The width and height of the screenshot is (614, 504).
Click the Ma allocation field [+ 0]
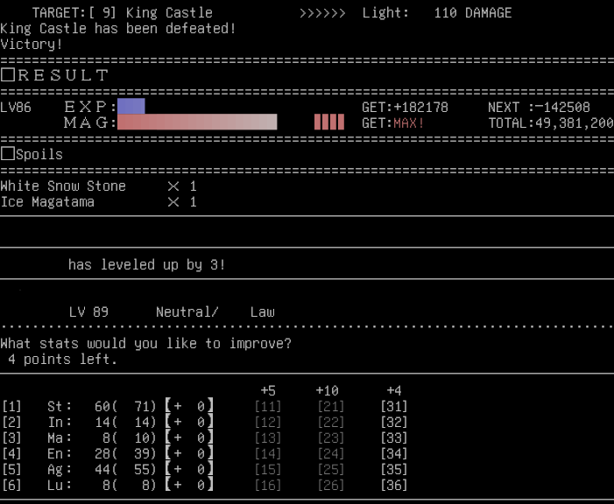tap(189, 437)
